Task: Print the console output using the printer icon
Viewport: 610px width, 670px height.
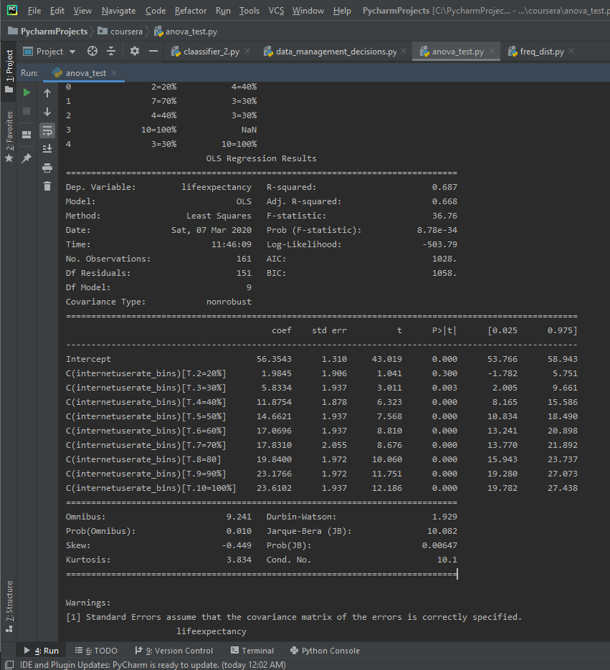Action: (47, 168)
